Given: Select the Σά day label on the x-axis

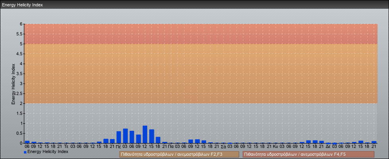Looking at the screenshot, I should click(x=223, y=146).
